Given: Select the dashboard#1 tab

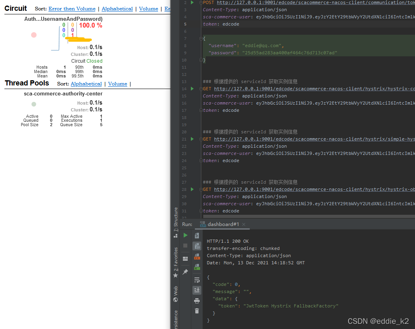Looking at the screenshot, I should point(223,224).
